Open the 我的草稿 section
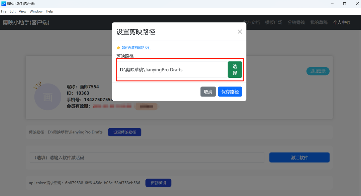Viewport: 361px width, 196px height. click(319, 22)
